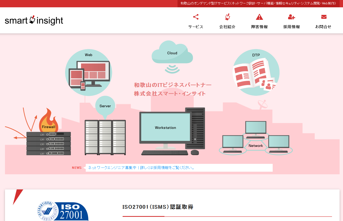
Task: Click the 株式会社スマート・インサイト text
Action: [x=170, y=93]
